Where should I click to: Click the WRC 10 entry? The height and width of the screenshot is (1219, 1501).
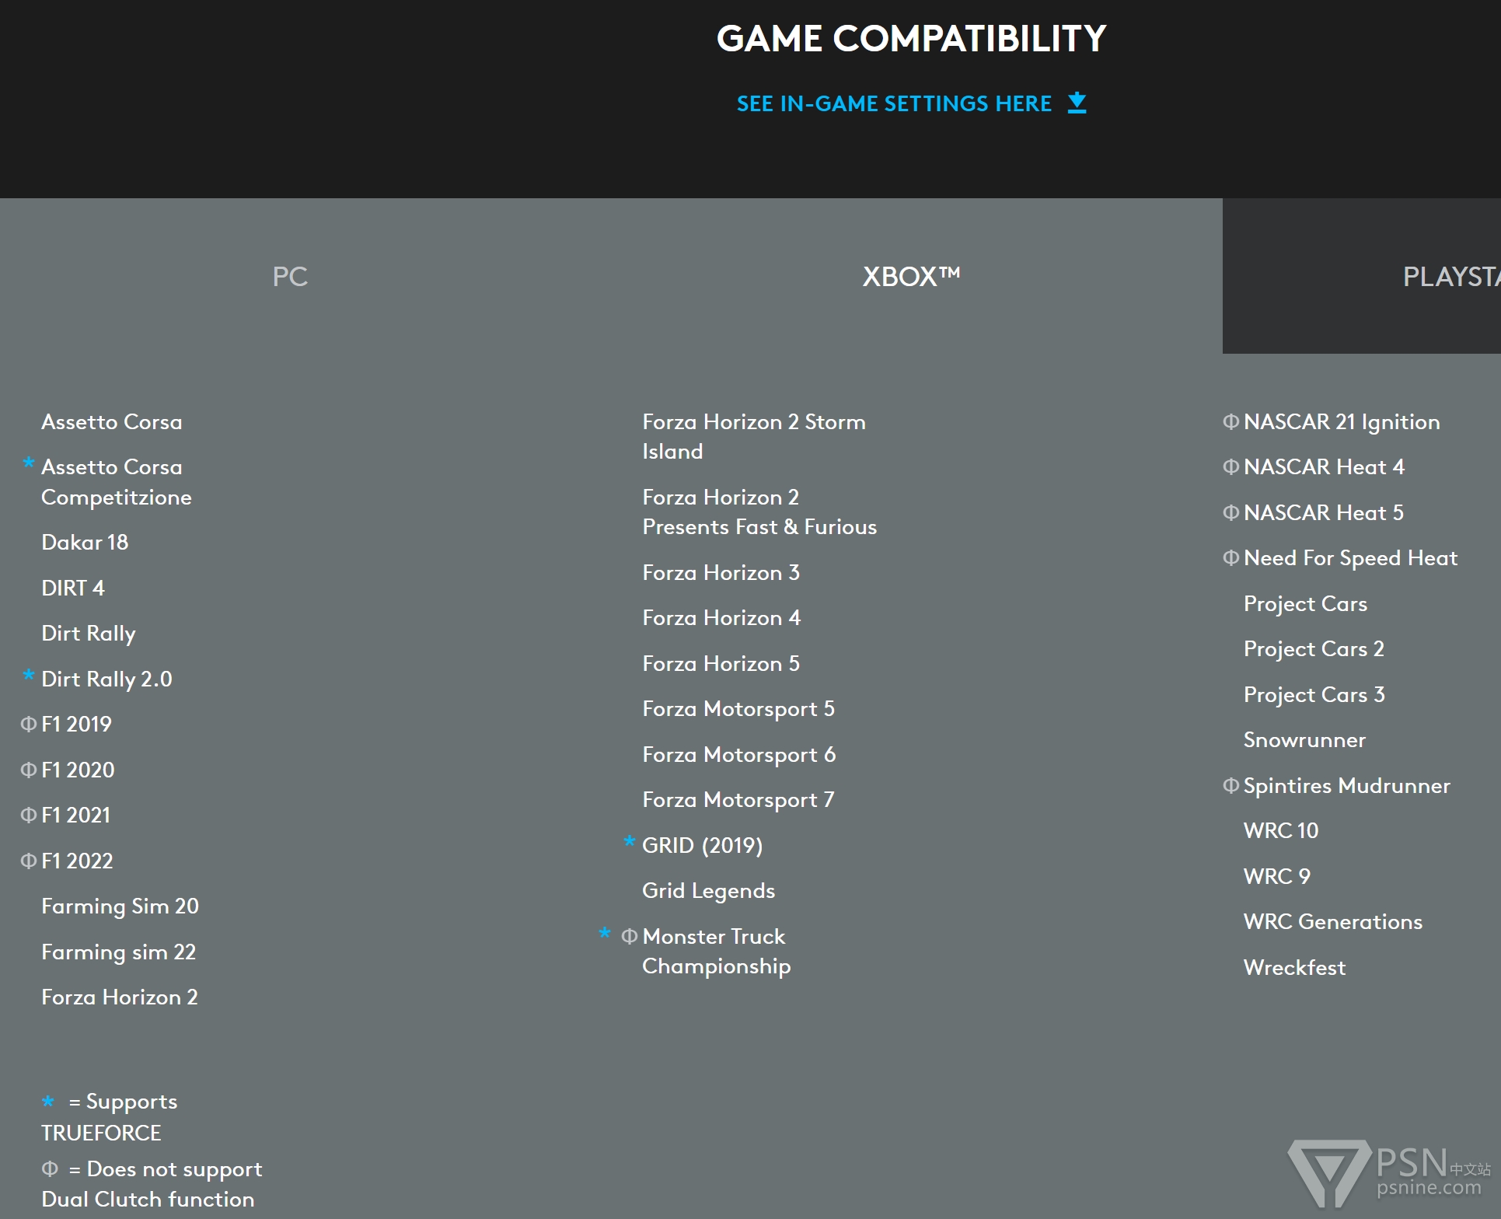tap(1281, 831)
